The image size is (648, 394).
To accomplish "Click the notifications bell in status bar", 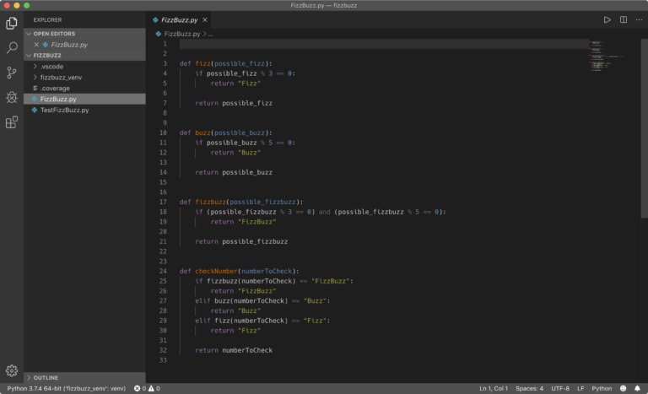I will 638,388.
